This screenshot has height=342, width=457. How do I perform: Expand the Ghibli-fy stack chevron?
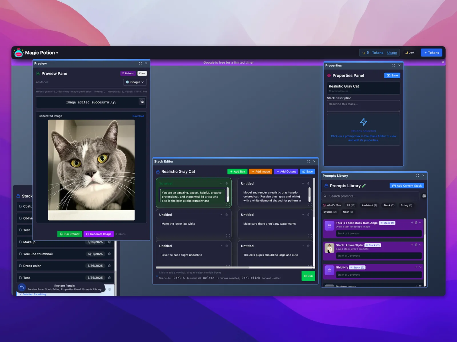click(x=420, y=267)
